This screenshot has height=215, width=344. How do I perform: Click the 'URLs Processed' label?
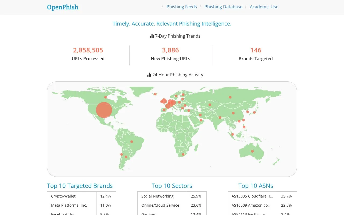88,59
